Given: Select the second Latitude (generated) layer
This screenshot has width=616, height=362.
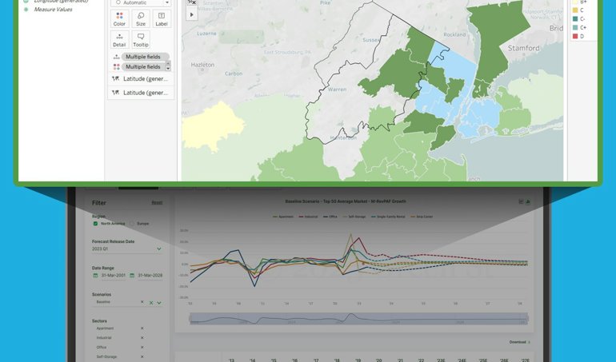Looking at the screenshot, I should click(140, 93).
